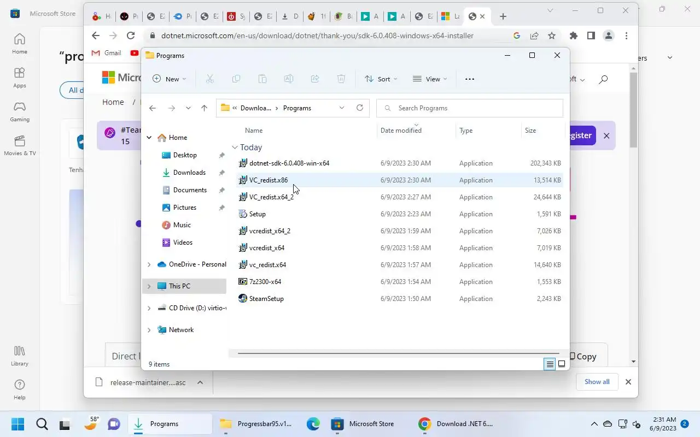Select SteamSetup file
This screenshot has height=437, width=700.
coord(400,299)
